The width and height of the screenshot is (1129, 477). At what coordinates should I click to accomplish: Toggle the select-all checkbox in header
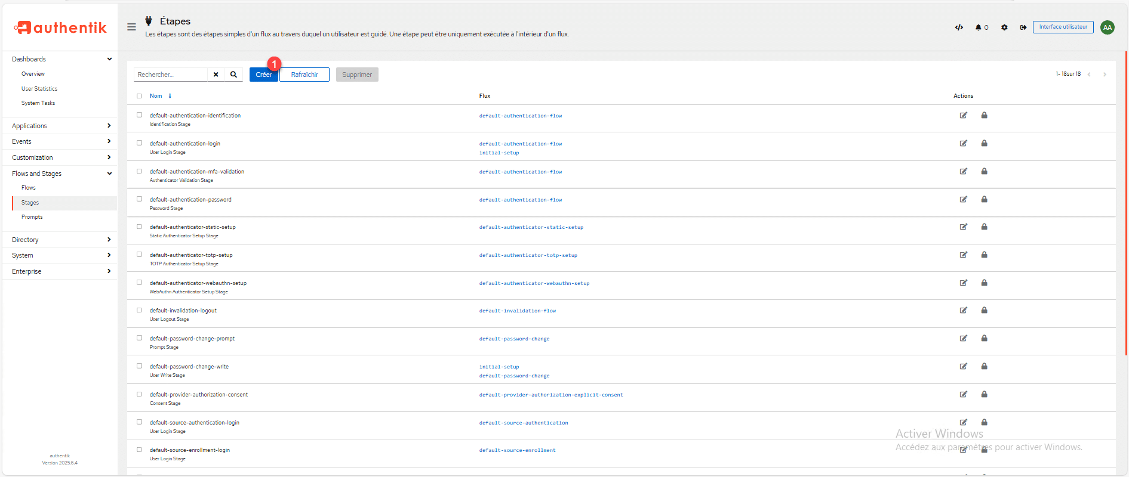(x=139, y=96)
